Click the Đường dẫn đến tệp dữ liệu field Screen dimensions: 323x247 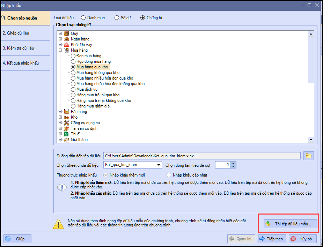coord(202,156)
